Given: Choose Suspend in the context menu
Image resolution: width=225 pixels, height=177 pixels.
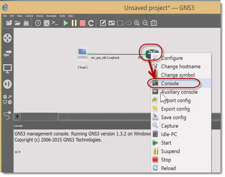Looking at the screenshot, I should (181, 151).
